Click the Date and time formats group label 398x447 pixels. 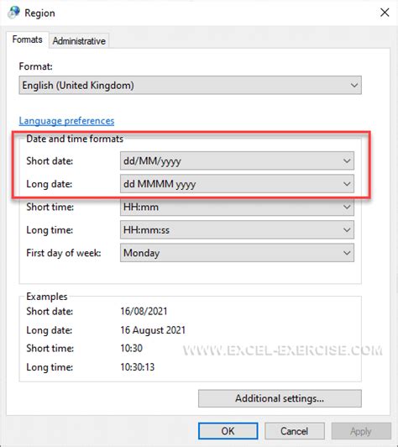pyautogui.click(x=75, y=139)
